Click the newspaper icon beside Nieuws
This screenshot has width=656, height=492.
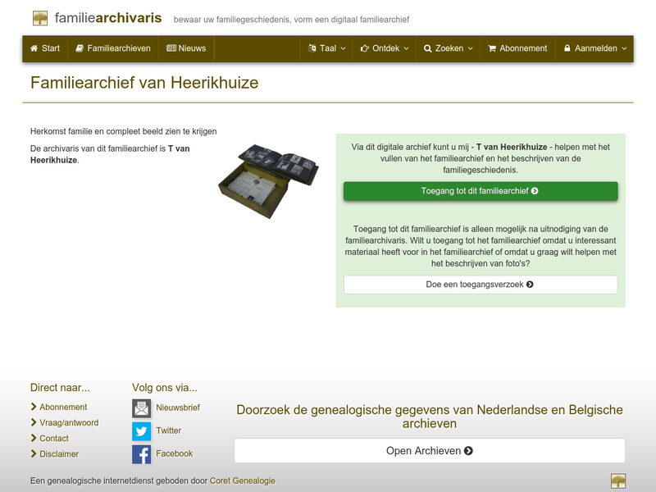[173, 48]
